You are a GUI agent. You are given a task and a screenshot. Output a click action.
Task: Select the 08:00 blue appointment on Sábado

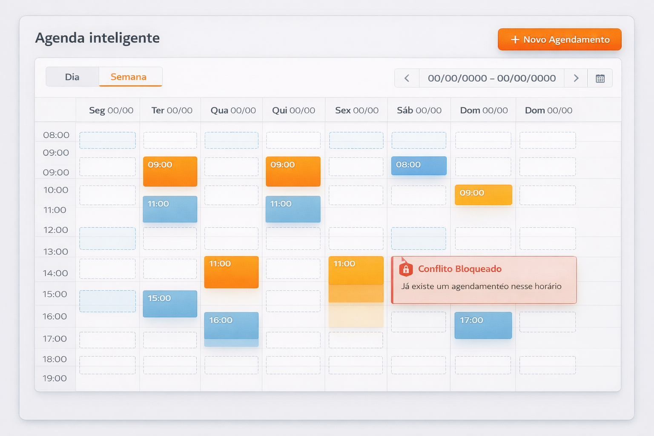pyautogui.click(x=419, y=166)
